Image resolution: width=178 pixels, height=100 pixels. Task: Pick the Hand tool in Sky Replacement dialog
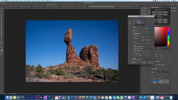pyautogui.click(x=130, y=23)
